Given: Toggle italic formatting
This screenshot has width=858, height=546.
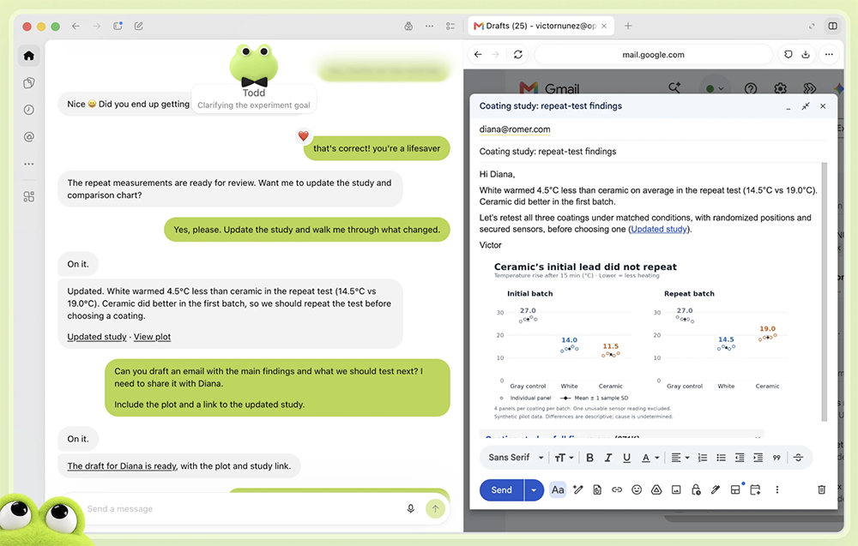Looking at the screenshot, I should point(608,458).
